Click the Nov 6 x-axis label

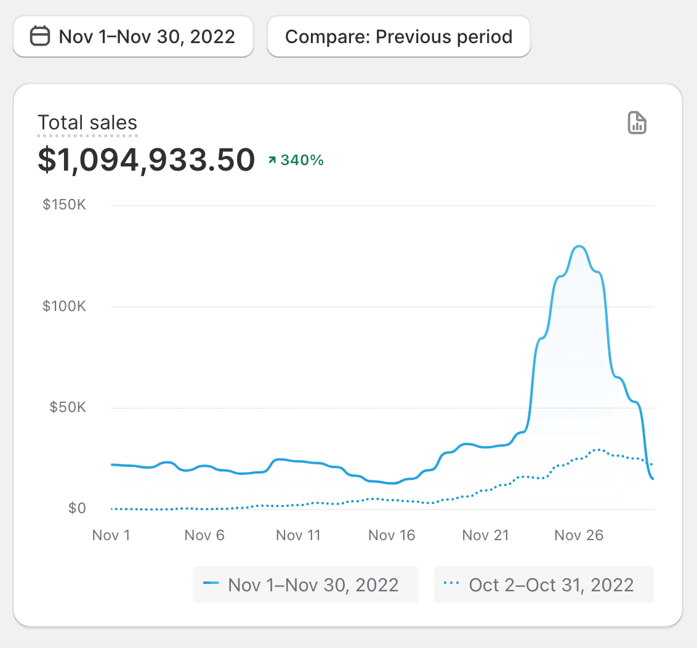pos(204,535)
